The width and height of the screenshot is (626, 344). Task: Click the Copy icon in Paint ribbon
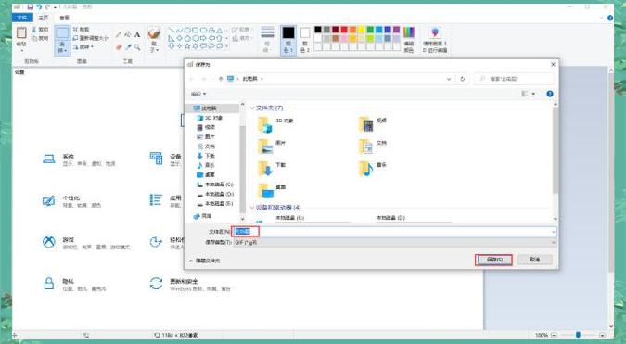(x=34, y=38)
